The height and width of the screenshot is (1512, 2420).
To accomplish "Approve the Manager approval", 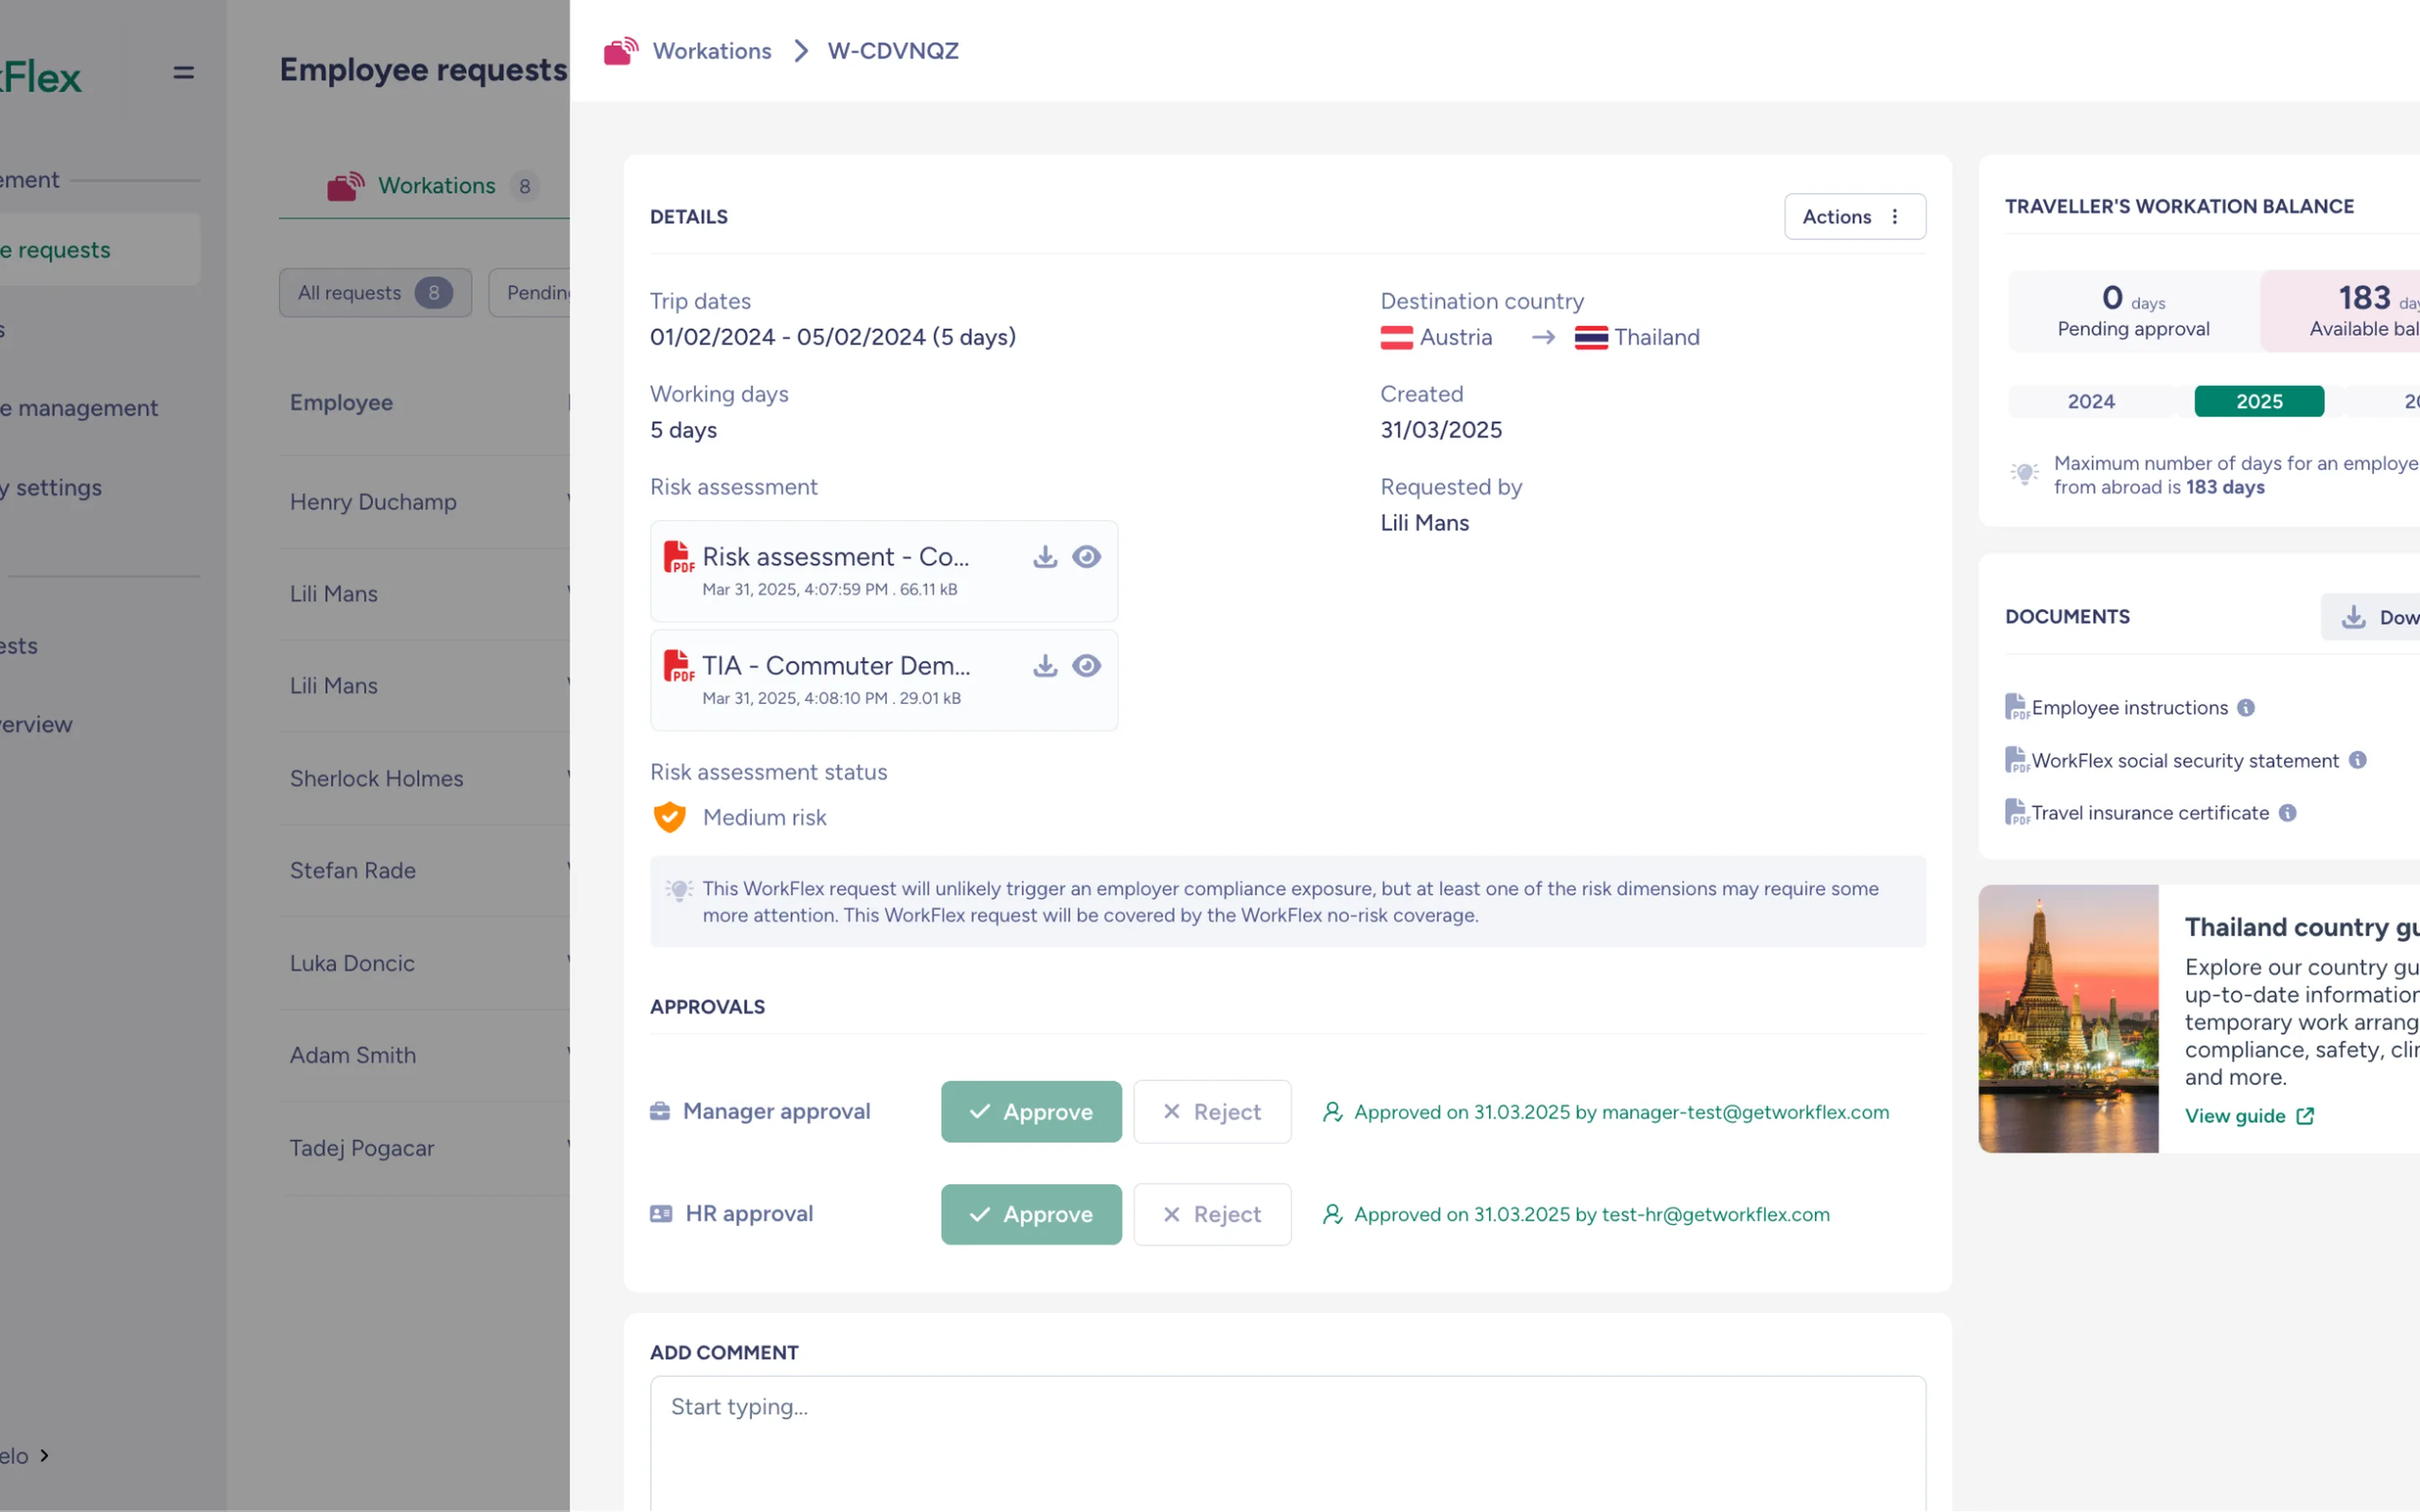I will pyautogui.click(x=1031, y=1112).
